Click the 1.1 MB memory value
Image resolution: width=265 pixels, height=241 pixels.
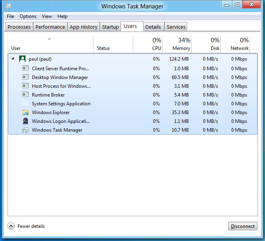(181, 121)
